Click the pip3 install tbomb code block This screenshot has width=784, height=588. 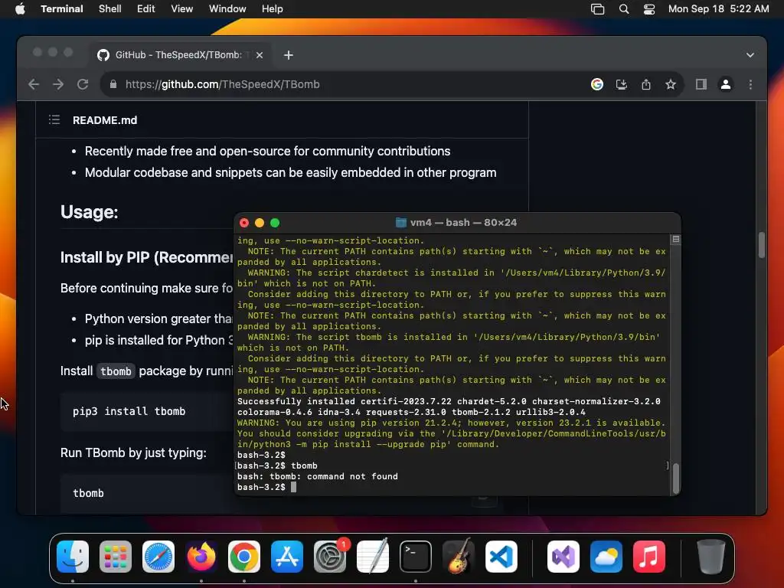[x=147, y=411]
